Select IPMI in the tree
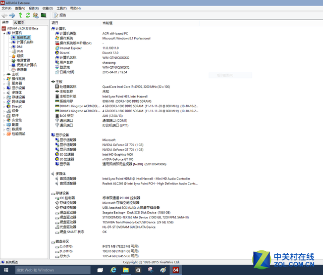Screen dimensions: 323x275 (x=17, y=52)
